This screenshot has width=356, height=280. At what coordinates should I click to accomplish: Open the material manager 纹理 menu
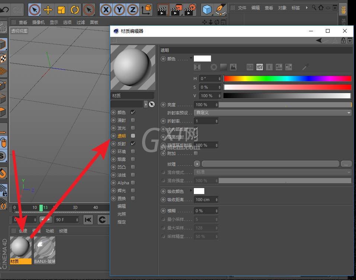click(x=63, y=231)
